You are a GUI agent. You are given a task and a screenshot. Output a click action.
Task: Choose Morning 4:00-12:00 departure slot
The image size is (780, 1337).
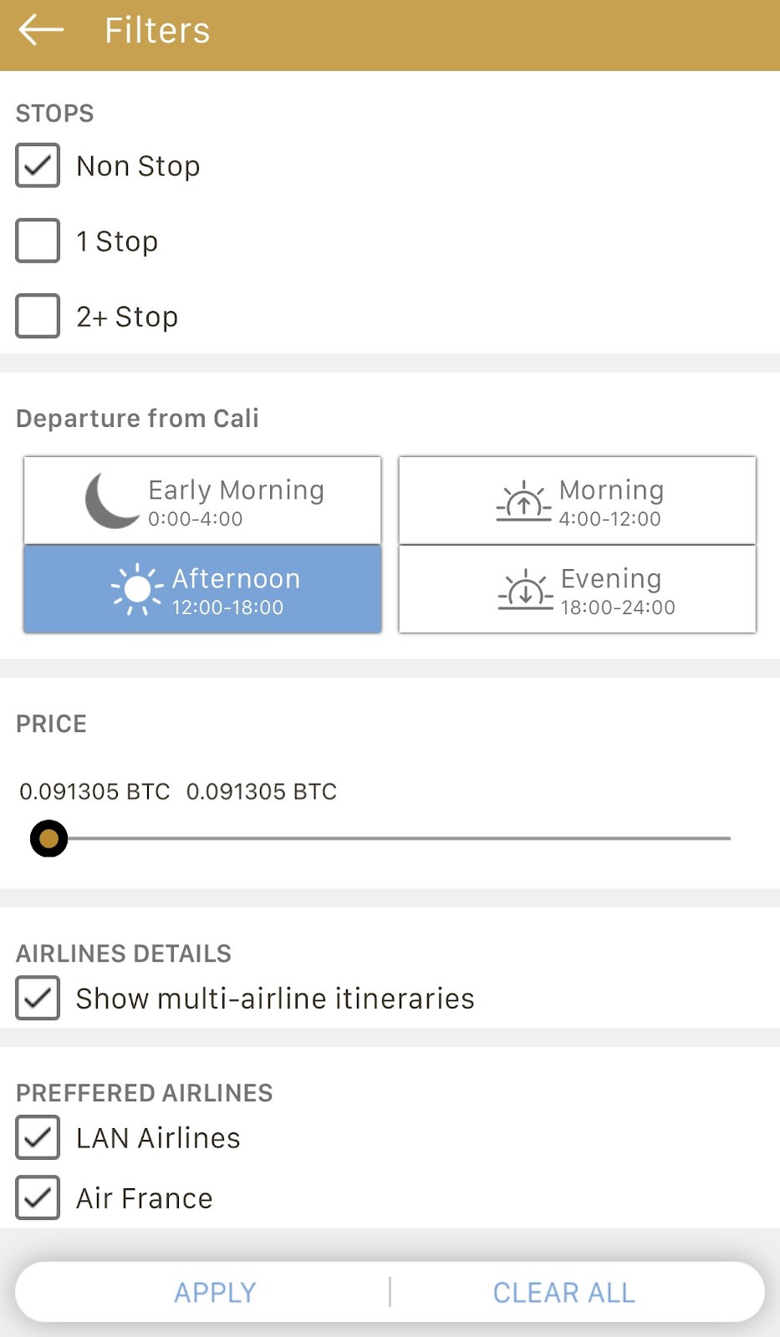coord(578,501)
